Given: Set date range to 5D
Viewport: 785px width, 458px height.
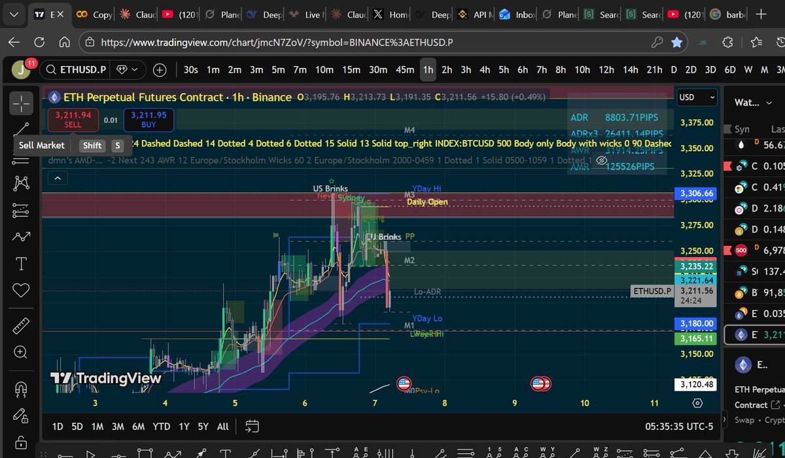Looking at the screenshot, I should click(77, 427).
